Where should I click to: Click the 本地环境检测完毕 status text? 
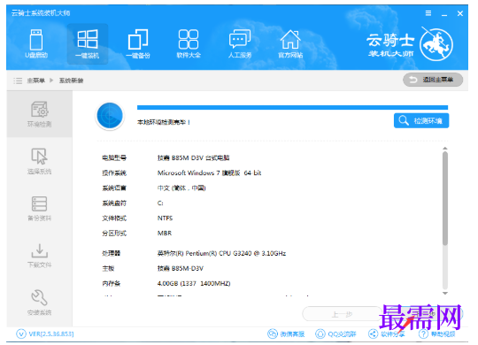164,122
